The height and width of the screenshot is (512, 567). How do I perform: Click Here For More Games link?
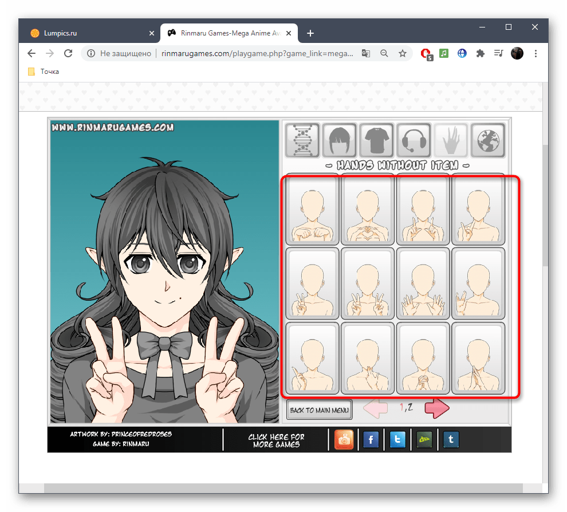point(276,440)
